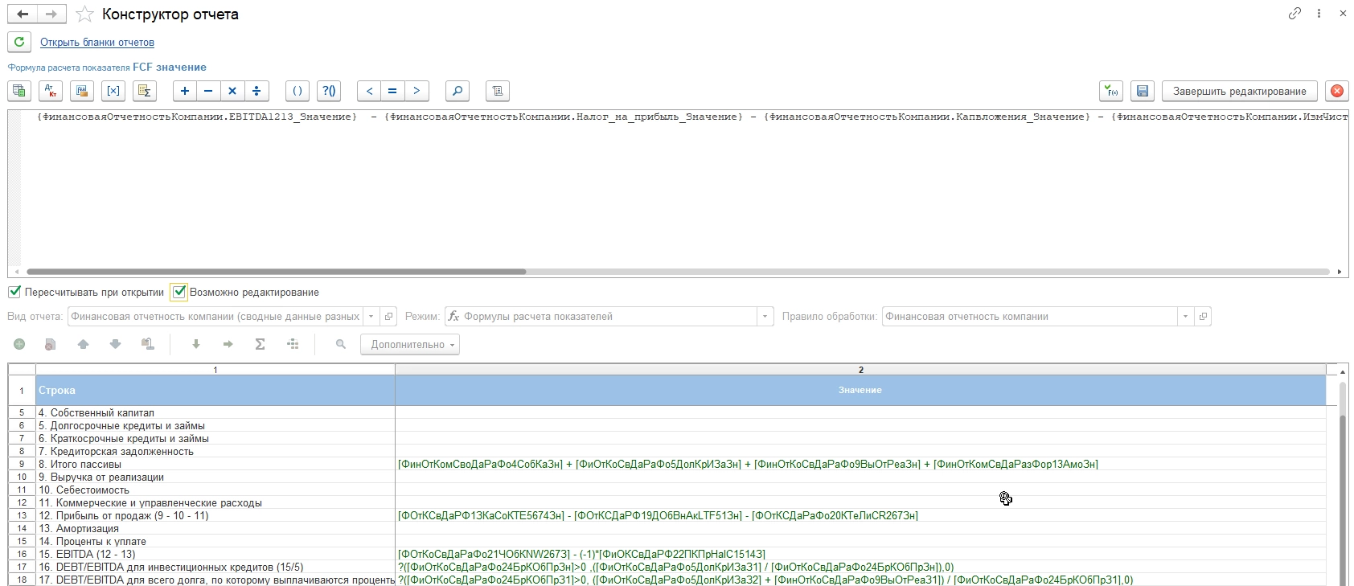The height and width of the screenshot is (586, 1354).
Task: Insert a greater-than sign into the formula
Action: (416, 91)
